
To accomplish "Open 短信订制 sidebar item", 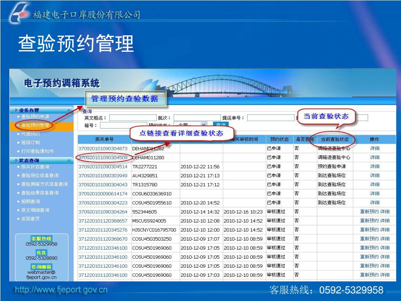I will pos(31,143).
